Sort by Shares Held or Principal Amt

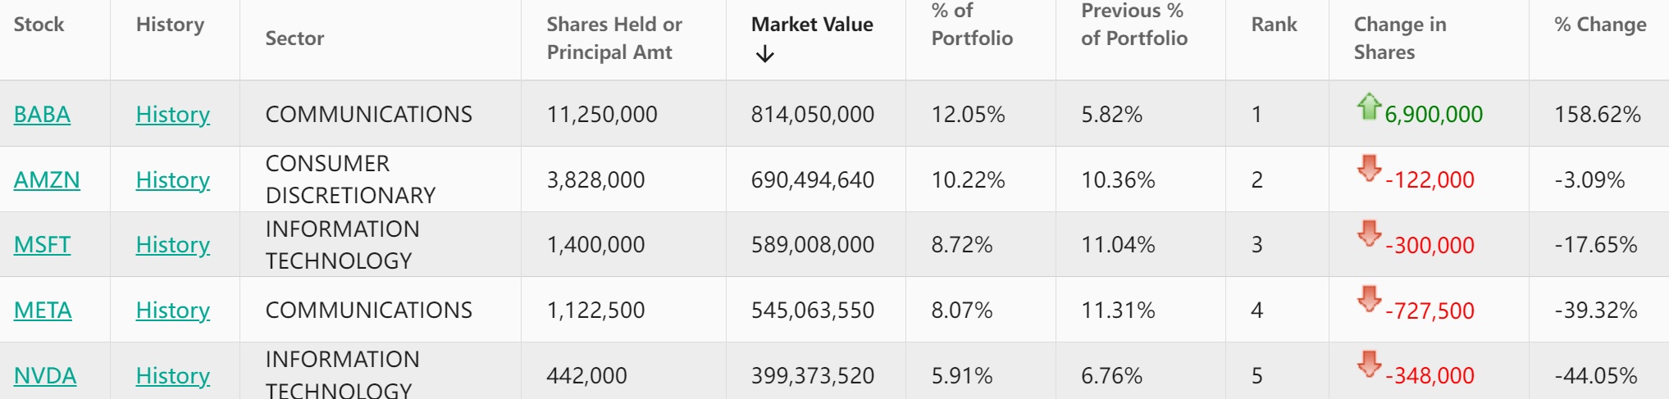click(613, 38)
